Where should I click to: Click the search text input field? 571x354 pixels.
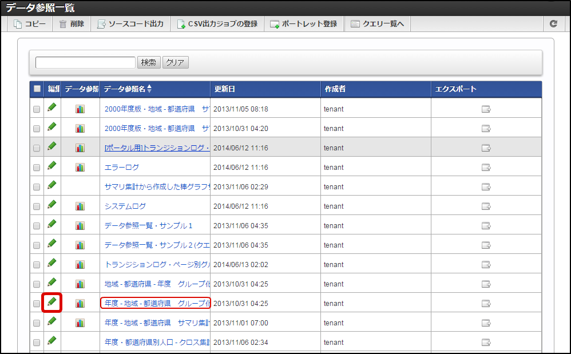click(85, 63)
